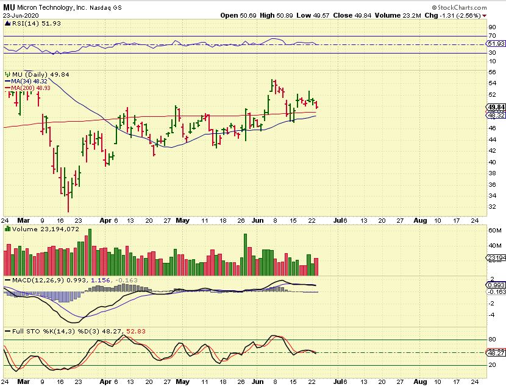Click the RSI(14) 51.93 indicator label
This screenshot has height=387, width=506.
36,24
